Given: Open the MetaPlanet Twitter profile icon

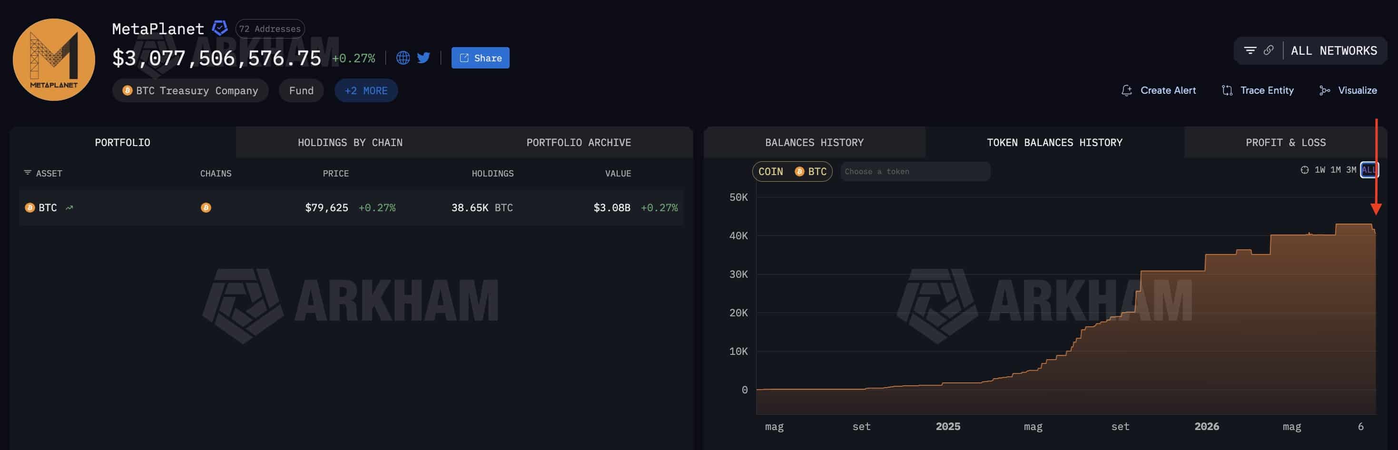Looking at the screenshot, I should (x=423, y=58).
